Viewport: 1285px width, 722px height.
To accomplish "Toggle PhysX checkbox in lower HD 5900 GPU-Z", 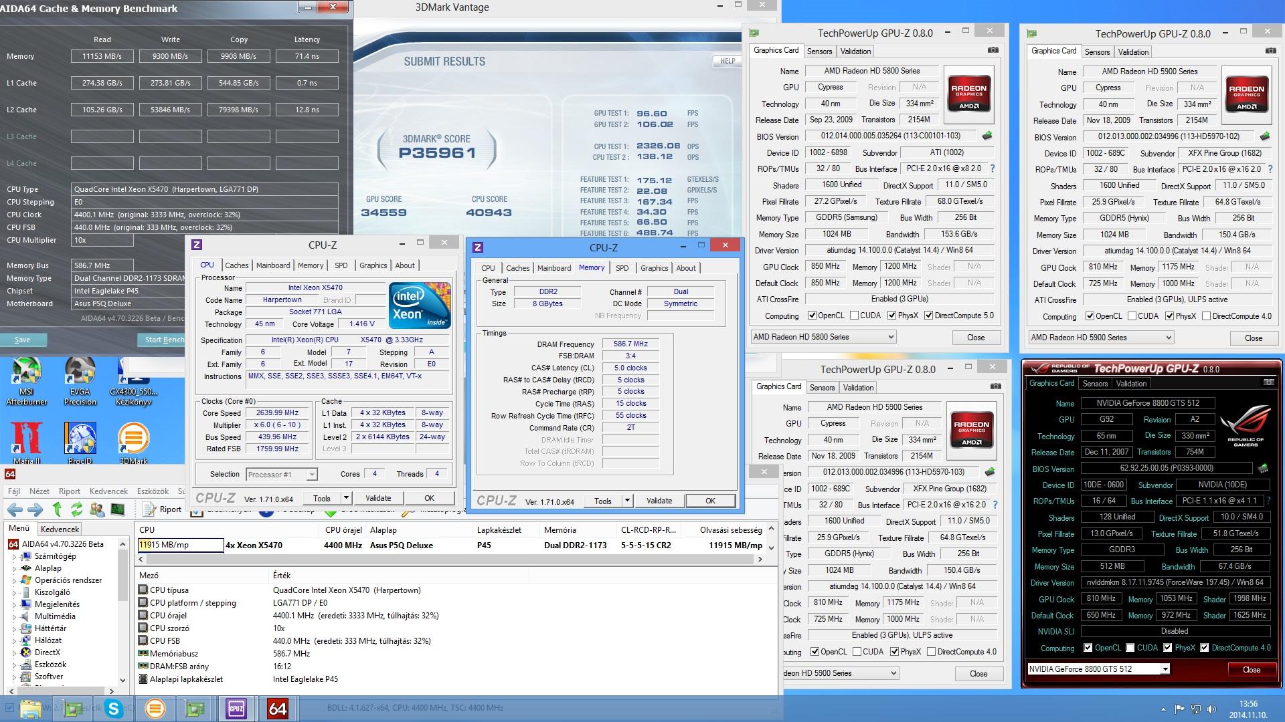I will tap(894, 652).
